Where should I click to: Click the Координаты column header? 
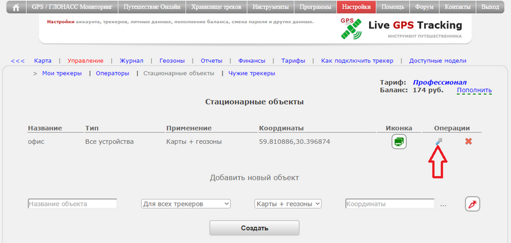[x=282, y=128]
